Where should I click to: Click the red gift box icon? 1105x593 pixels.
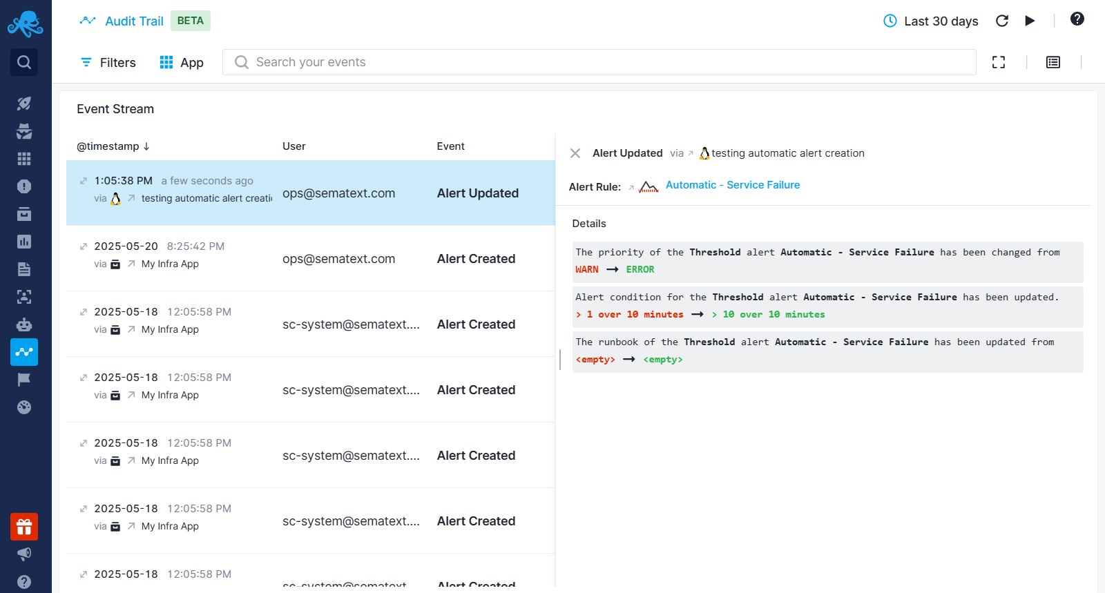click(24, 527)
